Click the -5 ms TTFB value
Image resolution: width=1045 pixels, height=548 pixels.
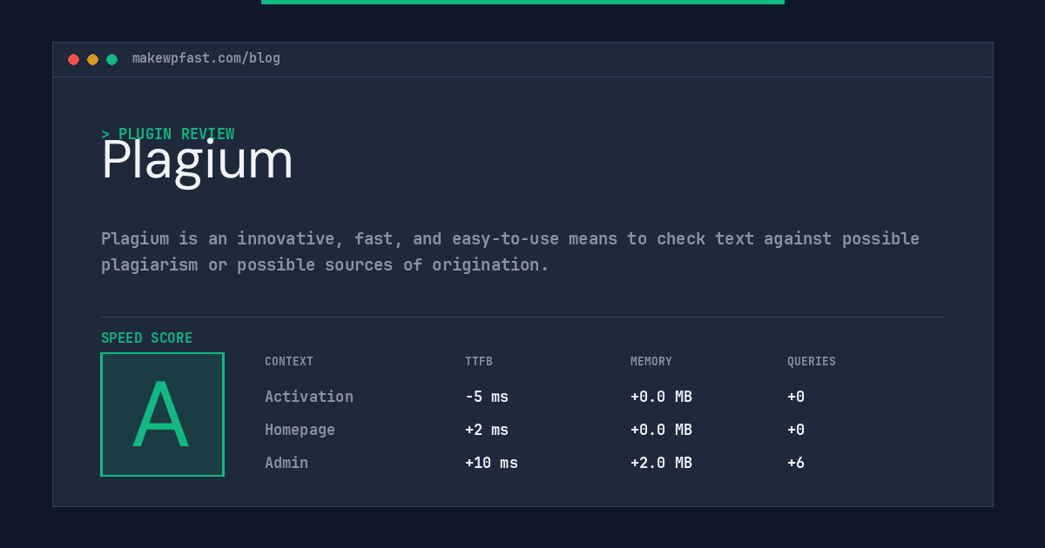[487, 397]
